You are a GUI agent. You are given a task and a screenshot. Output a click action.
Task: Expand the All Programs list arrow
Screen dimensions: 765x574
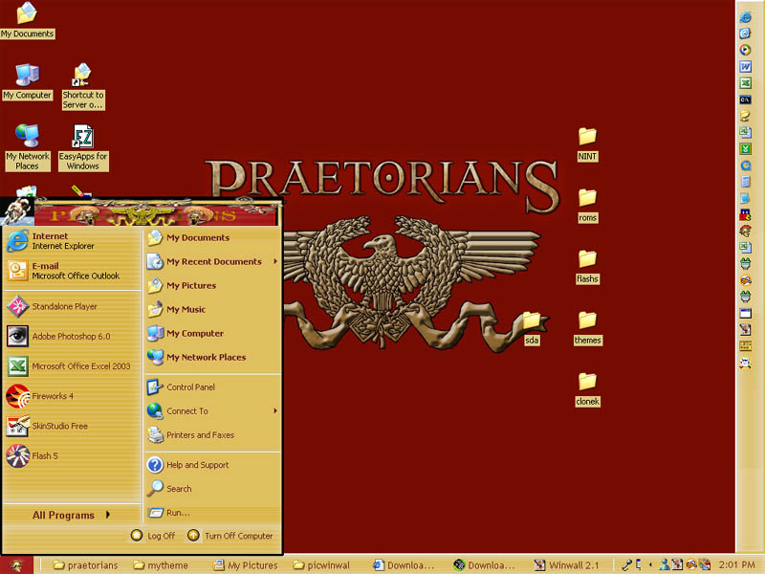tap(108, 515)
